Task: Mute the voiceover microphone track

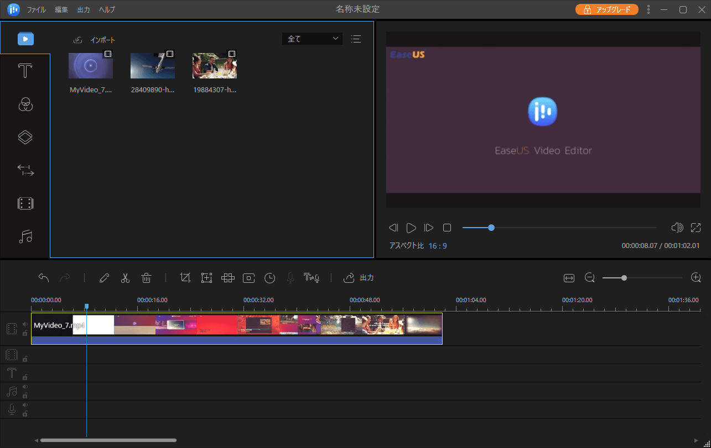Action: pyautogui.click(x=25, y=405)
